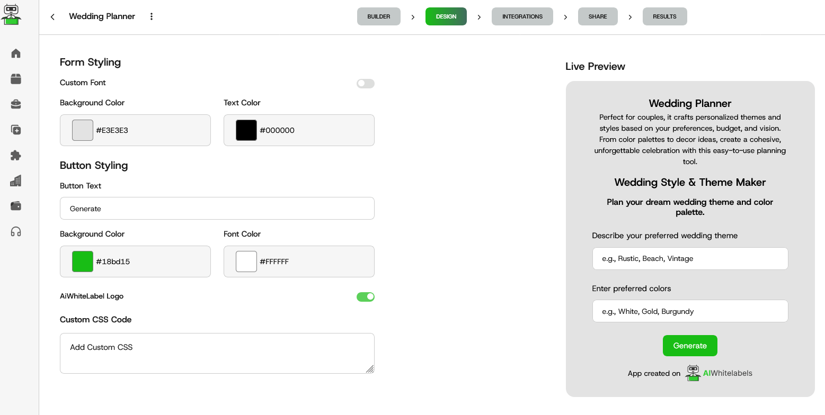Switch to the BUILDER step

(x=378, y=16)
